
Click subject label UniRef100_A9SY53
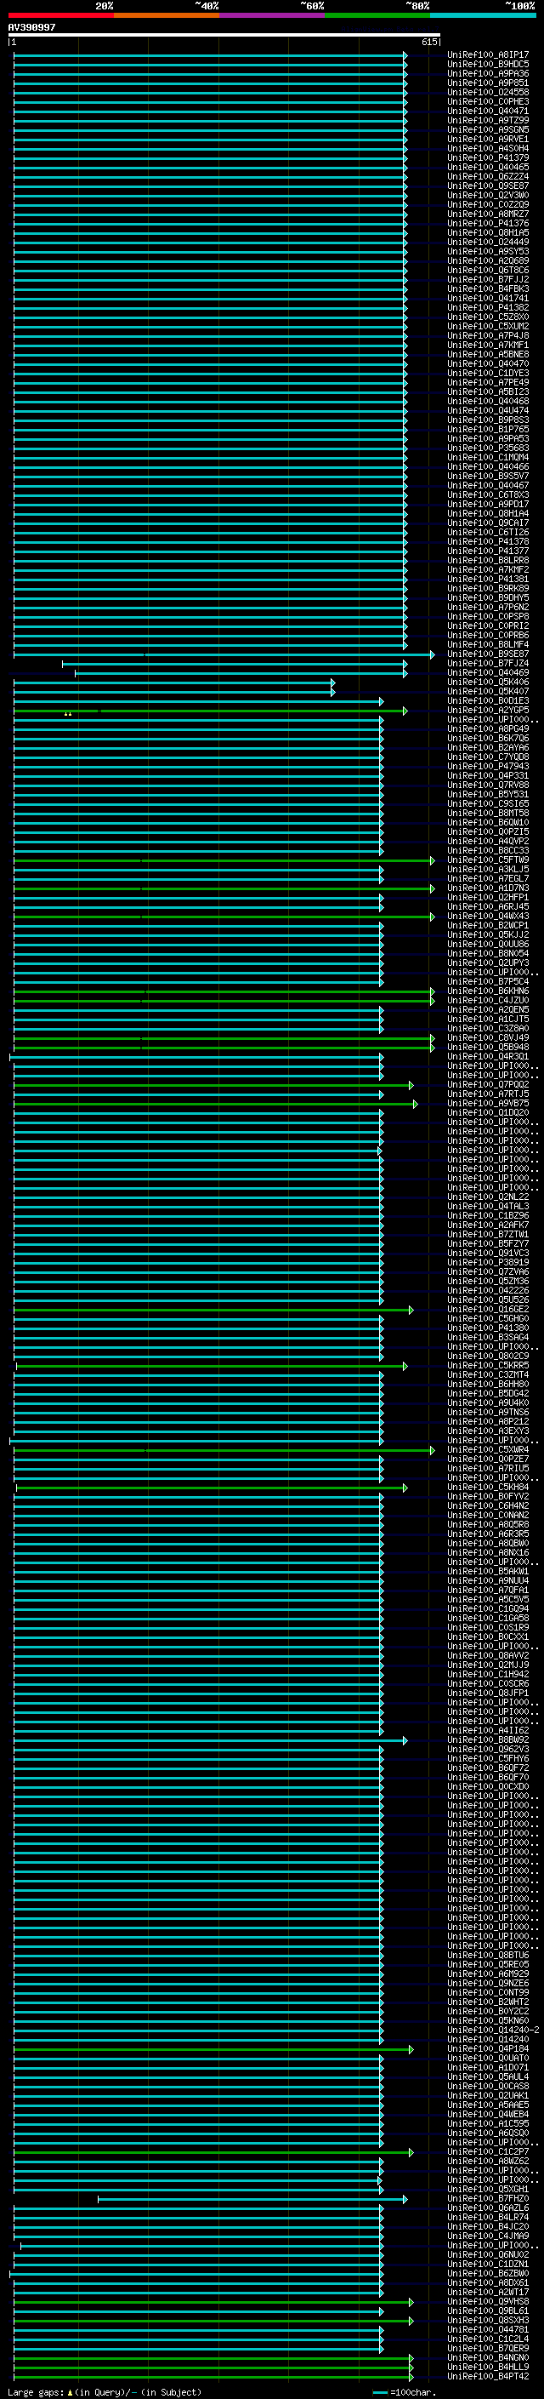tap(488, 251)
